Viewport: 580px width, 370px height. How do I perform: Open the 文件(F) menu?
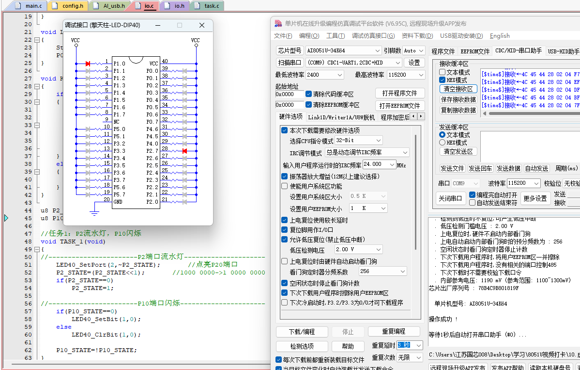[x=283, y=36]
